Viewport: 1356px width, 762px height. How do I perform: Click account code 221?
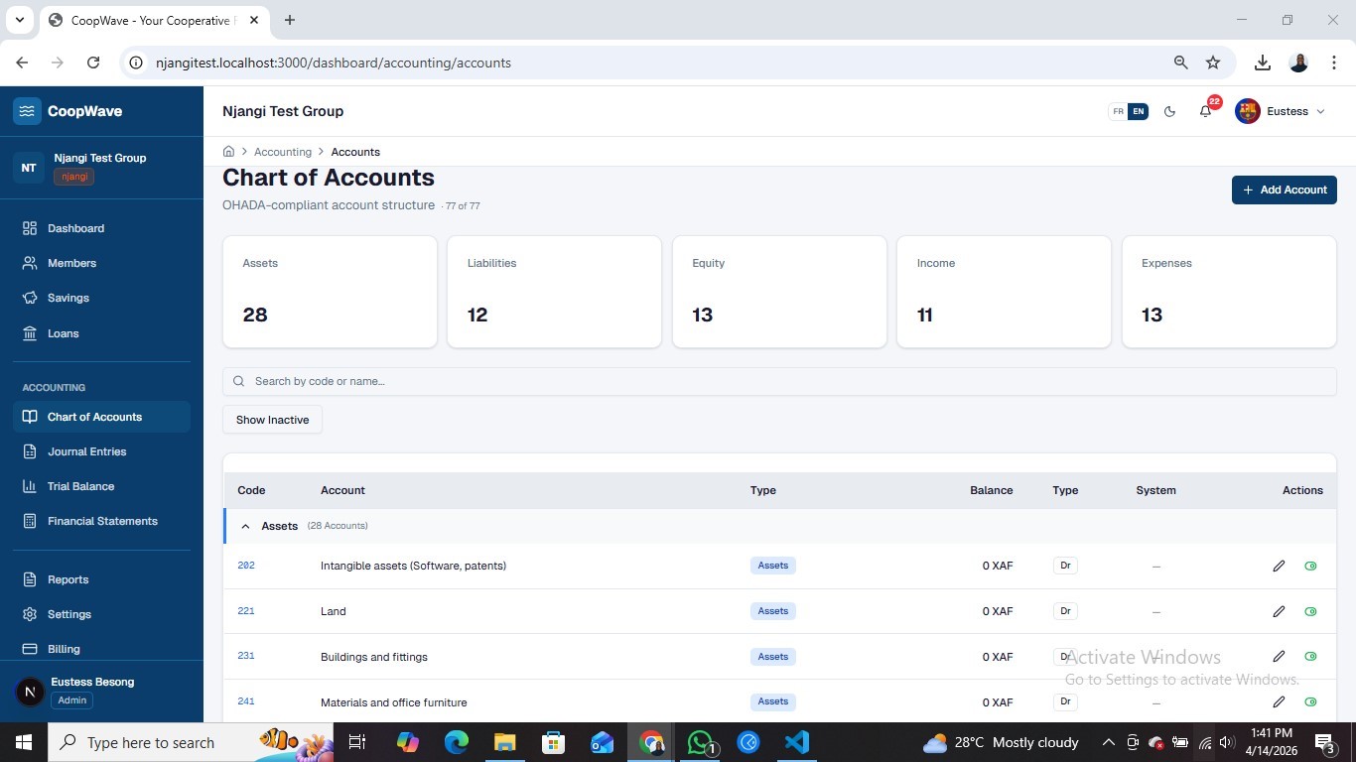246,611
